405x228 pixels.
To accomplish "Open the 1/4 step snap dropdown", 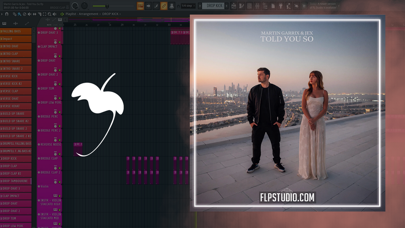I will (x=188, y=6).
